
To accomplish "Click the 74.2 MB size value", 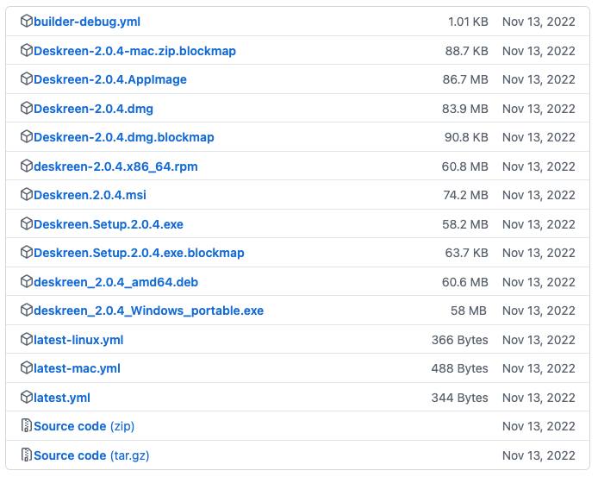I will 465,195.
